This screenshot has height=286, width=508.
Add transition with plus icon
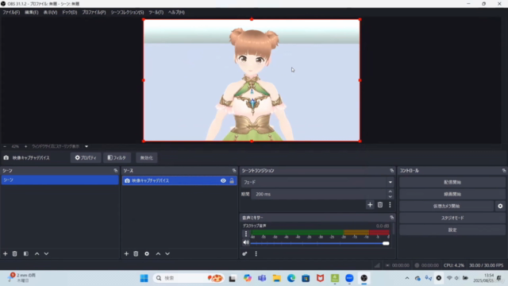(370, 205)
